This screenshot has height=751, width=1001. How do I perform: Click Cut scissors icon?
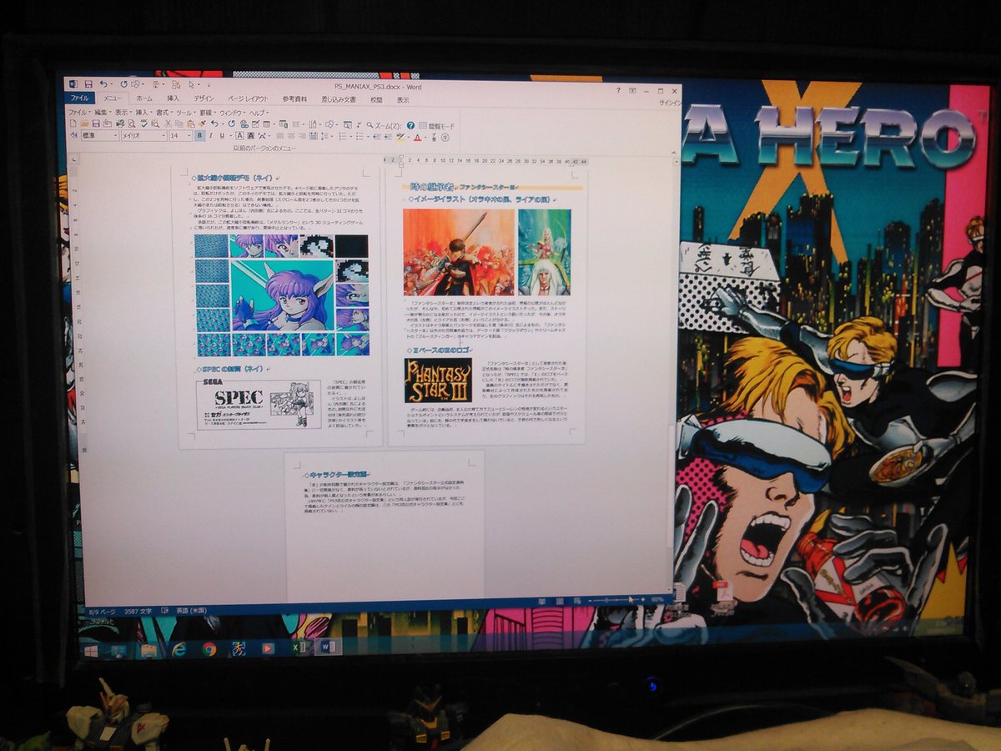pyautogui.click(x=168, y=123)
